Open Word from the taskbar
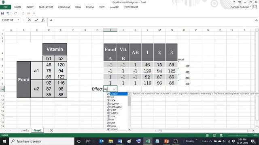 pos(120,141)
